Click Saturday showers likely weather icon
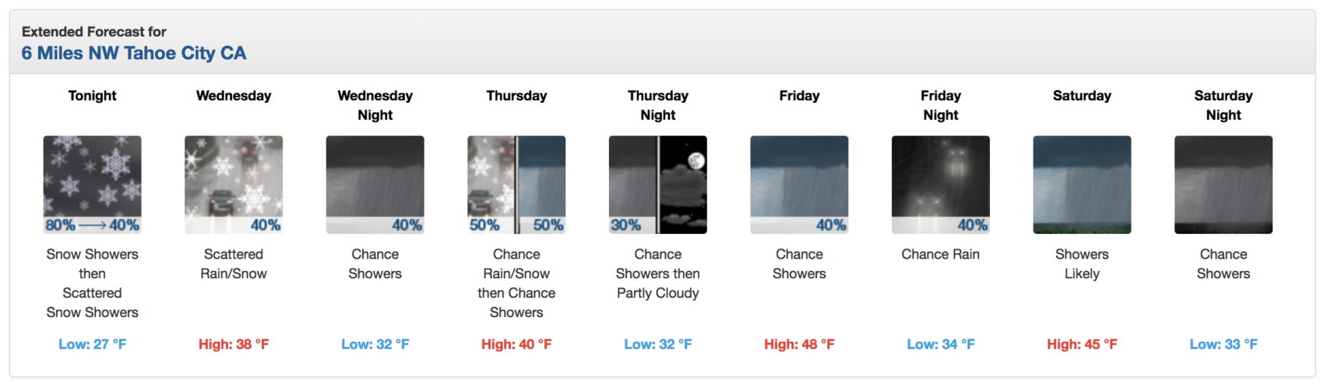 (1082, 185)
